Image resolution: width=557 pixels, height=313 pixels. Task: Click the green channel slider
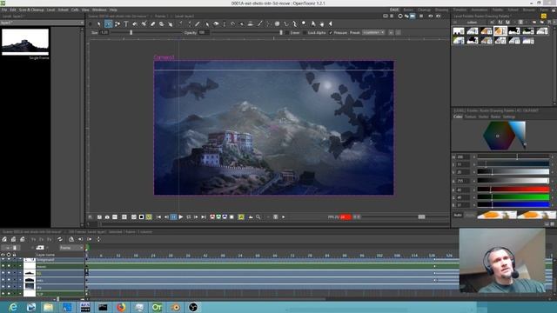513,197
